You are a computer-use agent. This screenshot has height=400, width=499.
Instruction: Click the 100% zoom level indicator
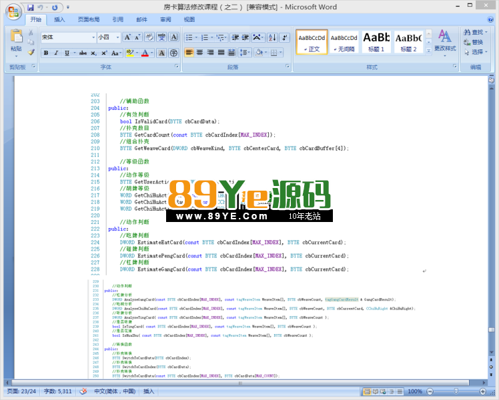point(415,391)
